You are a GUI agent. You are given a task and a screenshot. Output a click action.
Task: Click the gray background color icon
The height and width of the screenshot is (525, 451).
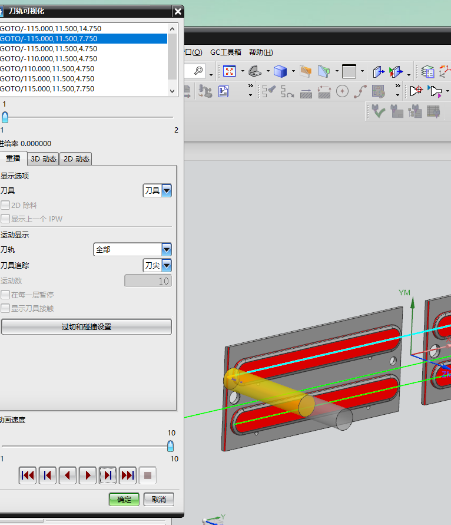pos(349,71)
